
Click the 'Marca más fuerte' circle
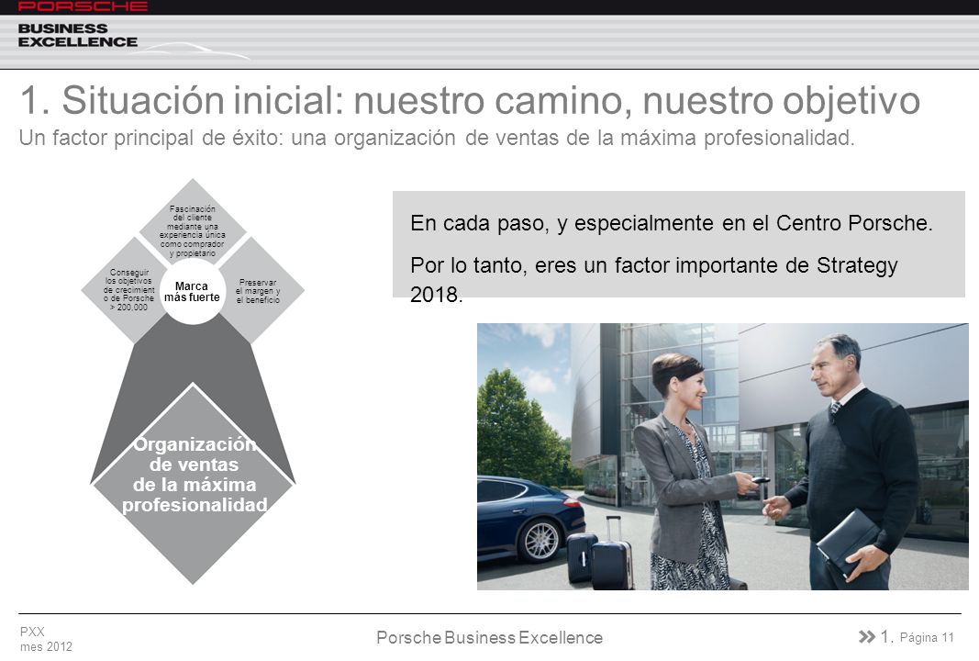pos(193,292)
